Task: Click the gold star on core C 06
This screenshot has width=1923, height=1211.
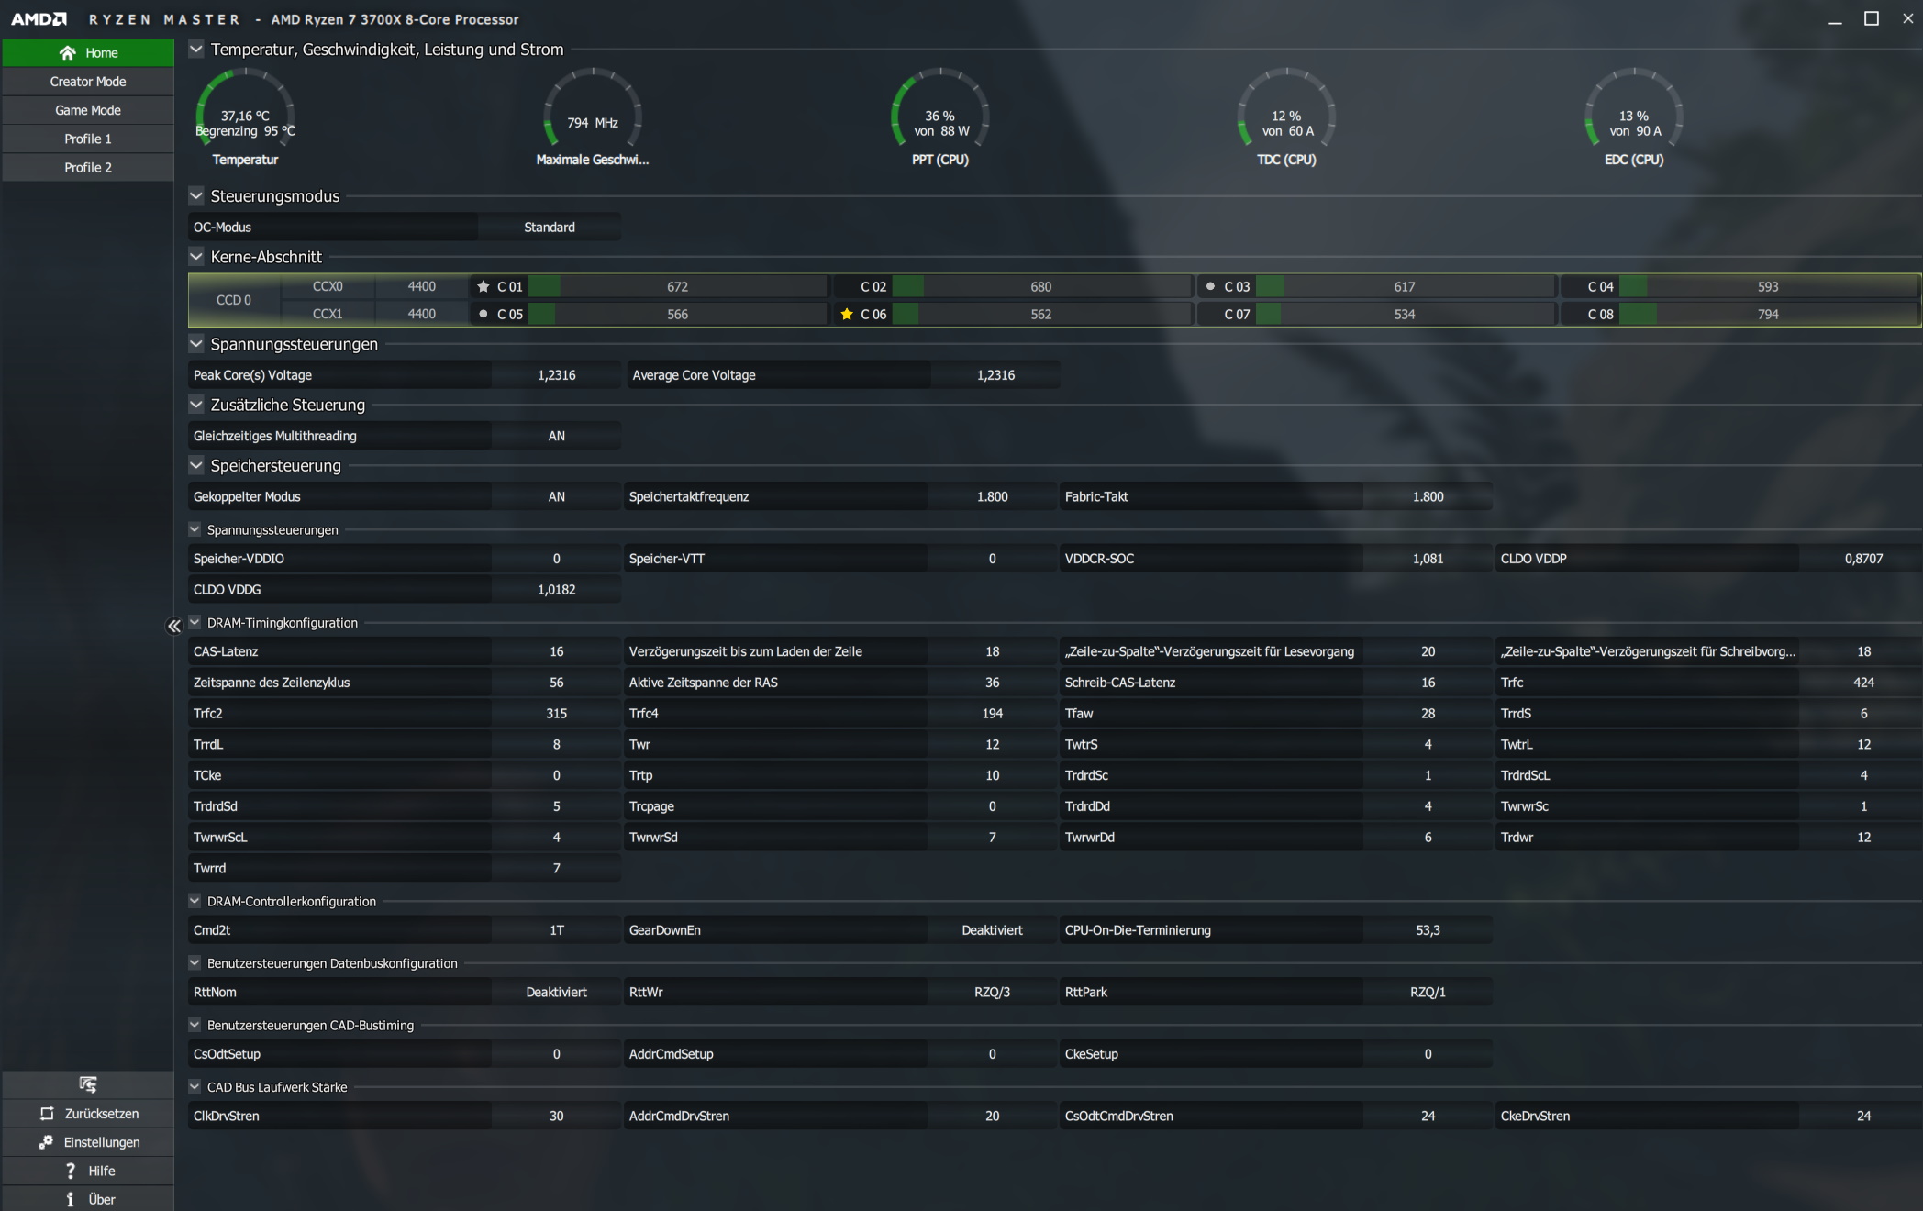Action: click(847, 314)
